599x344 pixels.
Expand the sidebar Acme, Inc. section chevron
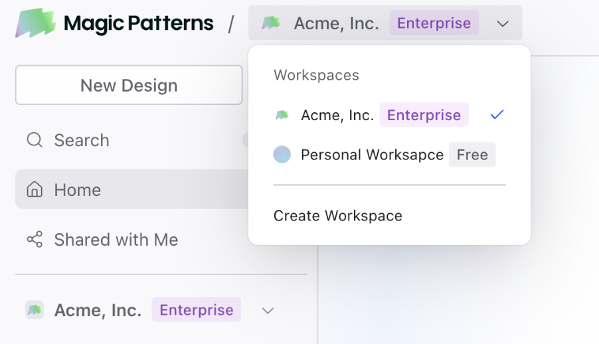pos(268,310)
